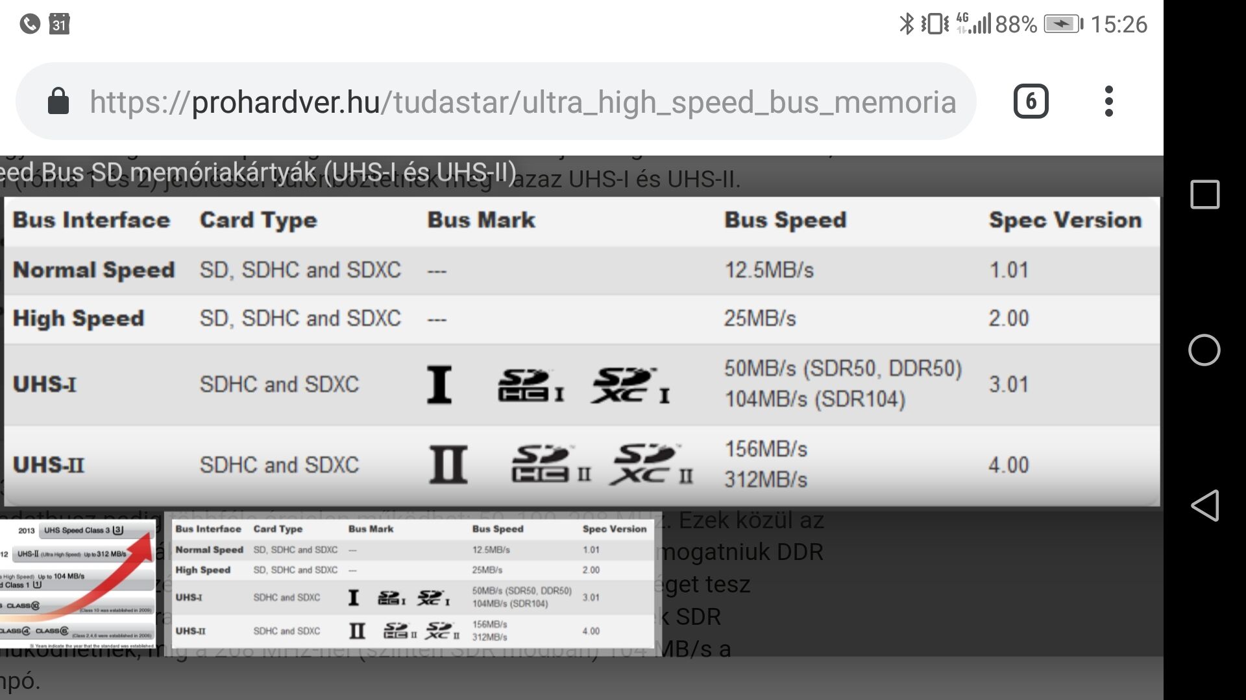Tap the image caption about UHS-I és UHS-II
The width and height of the screenshot is (1246, 700).
tap(260, 172)
